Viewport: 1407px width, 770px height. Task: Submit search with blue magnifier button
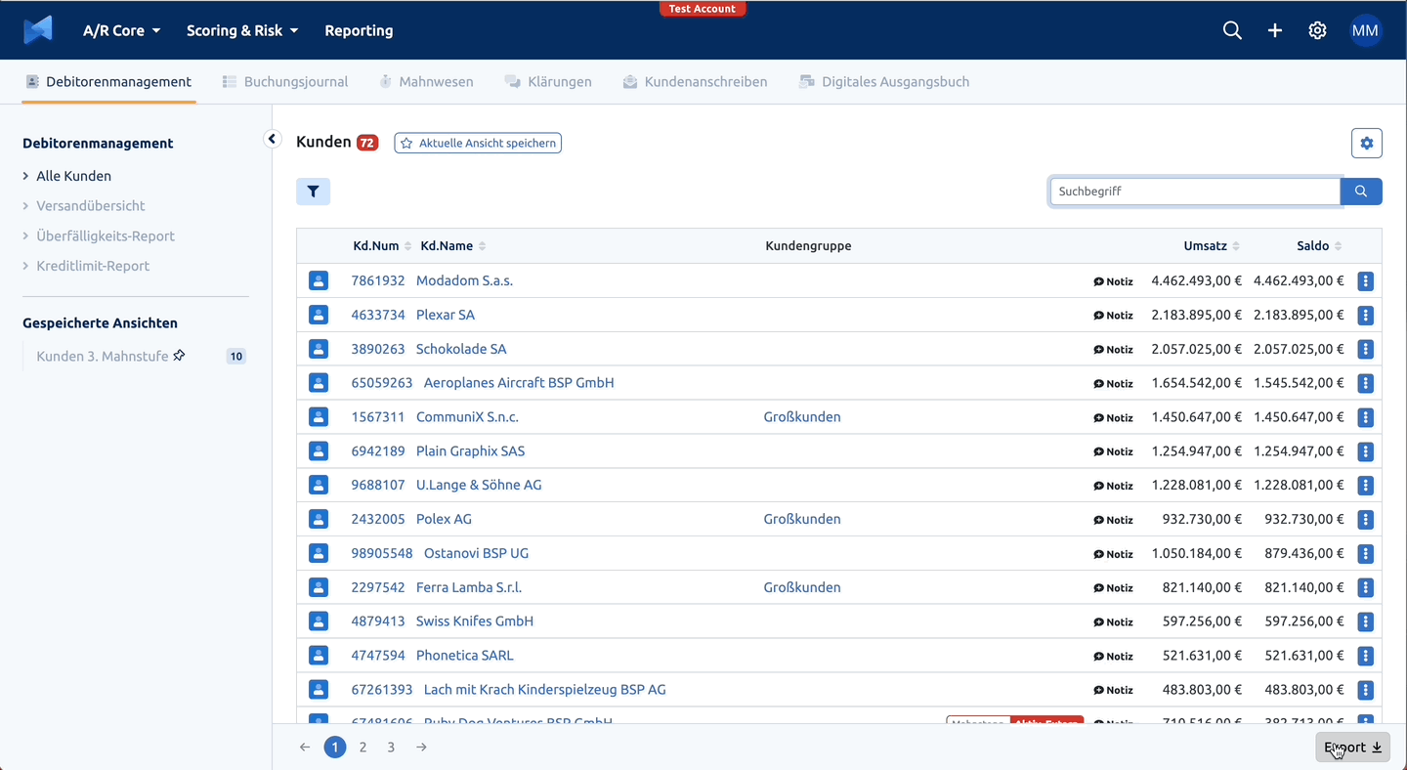tap(1361, 192)
